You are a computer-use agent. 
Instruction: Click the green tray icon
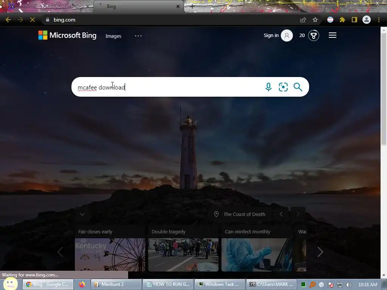(x=303, y=285)
